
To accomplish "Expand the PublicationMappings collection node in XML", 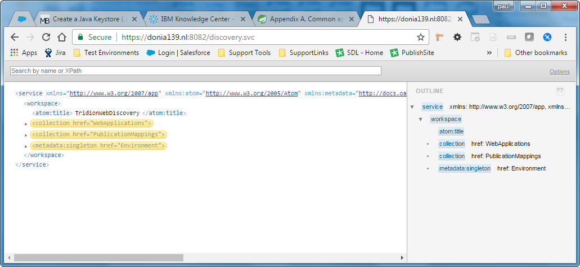I will click(26, 135).
